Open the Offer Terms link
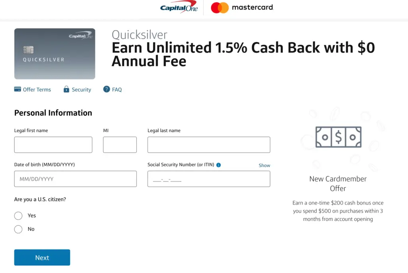The height and width of the screenshot is (273, 408). 37,89
